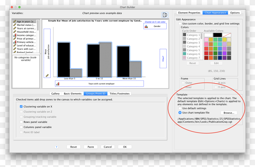The width and height of the screenshot is (255, 167).
Task: Click the Gender cluster color icon
Action: point(146,26)
